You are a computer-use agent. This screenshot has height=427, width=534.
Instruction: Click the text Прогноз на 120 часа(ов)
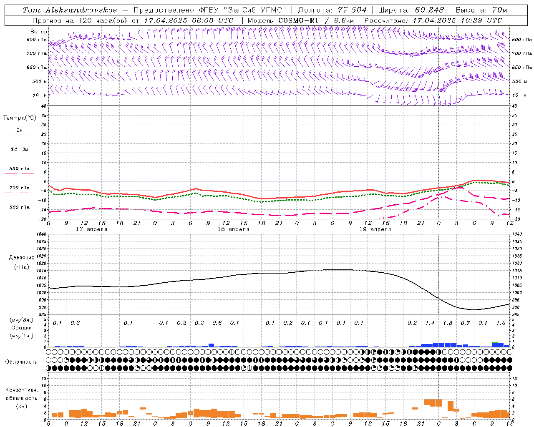79,20
